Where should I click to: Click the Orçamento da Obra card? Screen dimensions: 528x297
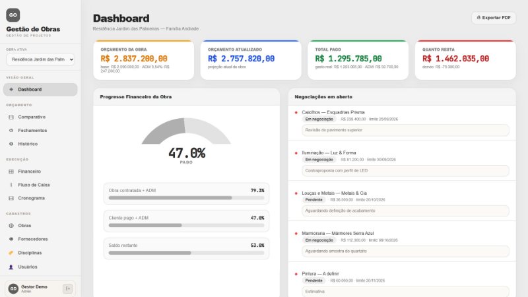[144, 60]
